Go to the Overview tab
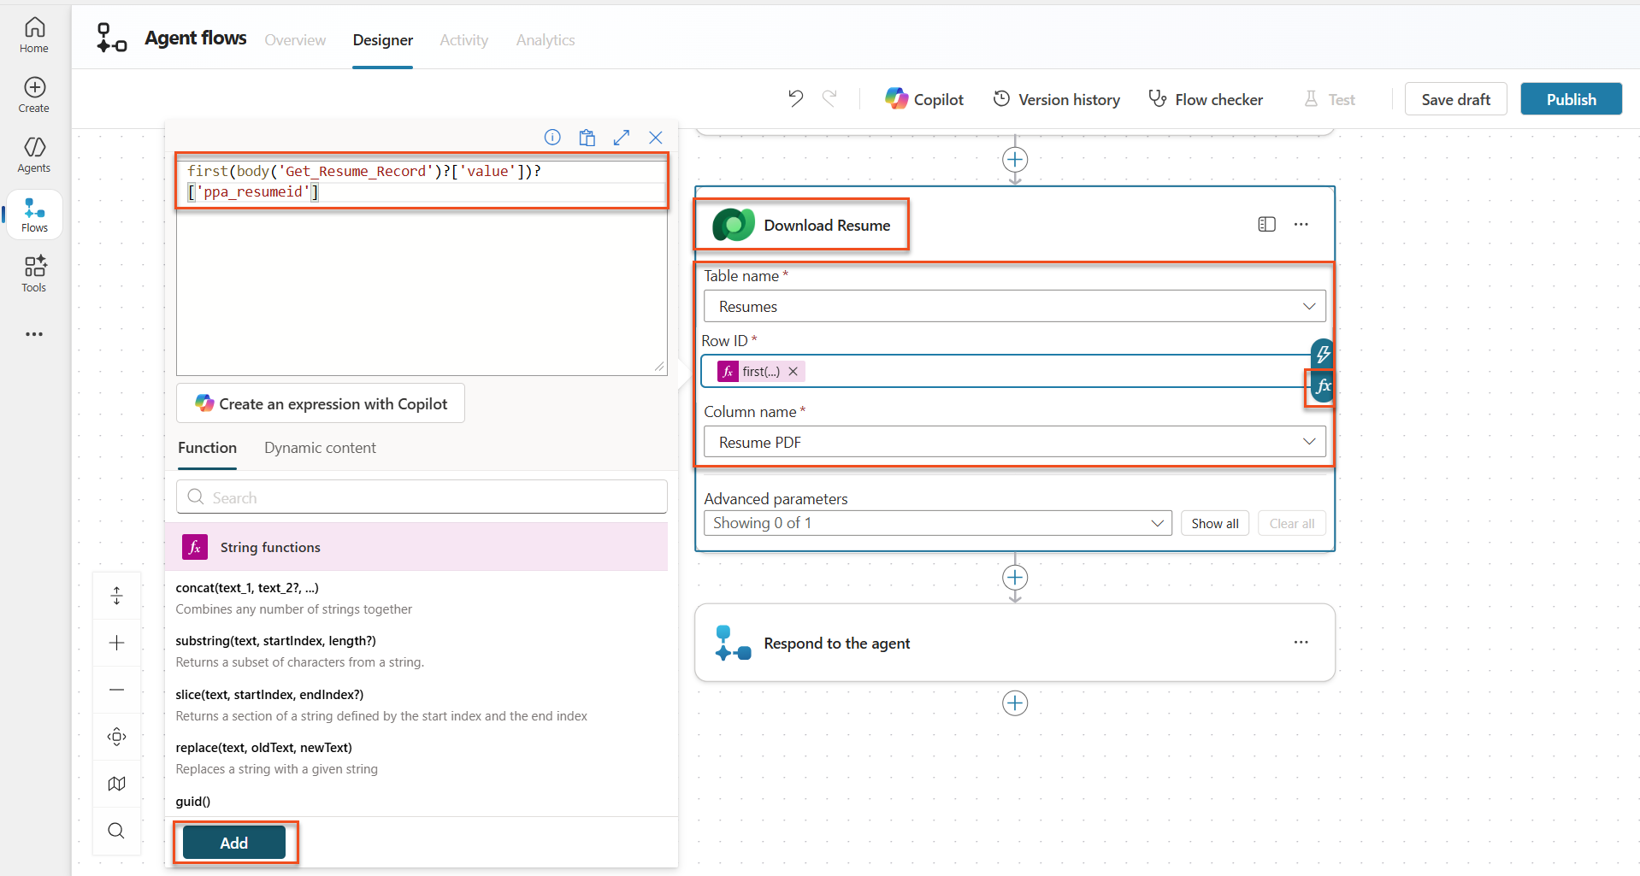The width and height of the screenshot is (1640, 876). (x=295, y=40)
